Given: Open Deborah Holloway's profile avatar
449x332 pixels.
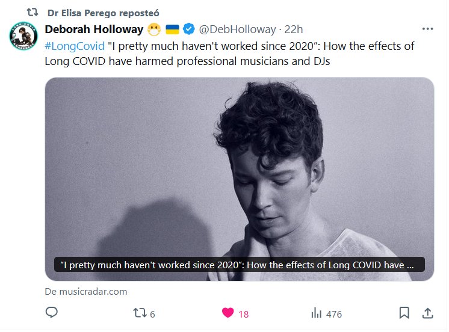Looking at the screenshot, I should point(24,37).
